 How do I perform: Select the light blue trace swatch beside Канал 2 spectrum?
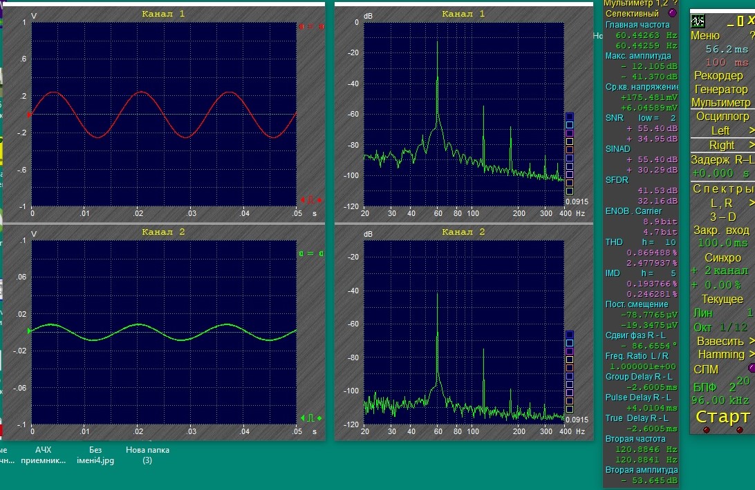pos(570,343)
